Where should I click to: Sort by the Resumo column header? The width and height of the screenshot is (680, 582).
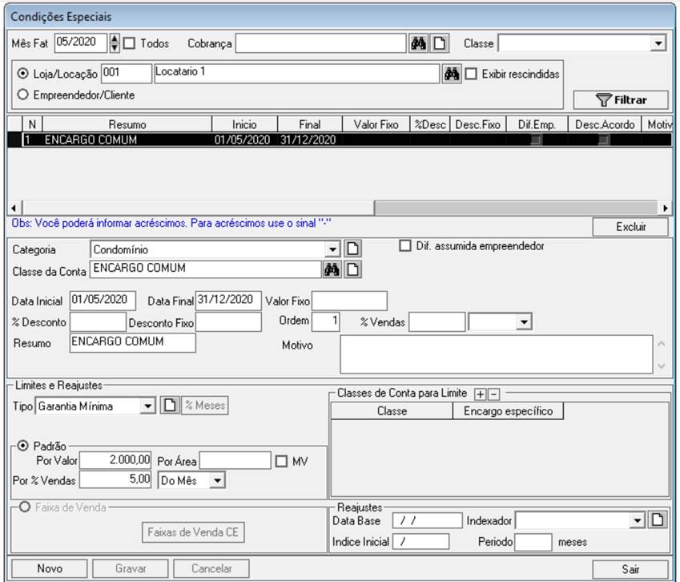click(127, 124)
